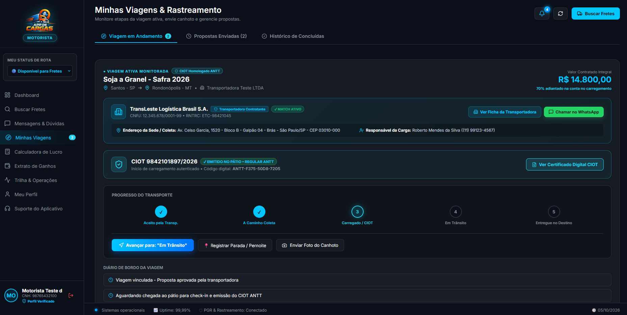Click the CIOT Homologado ANTT badge

coord(197,71)
